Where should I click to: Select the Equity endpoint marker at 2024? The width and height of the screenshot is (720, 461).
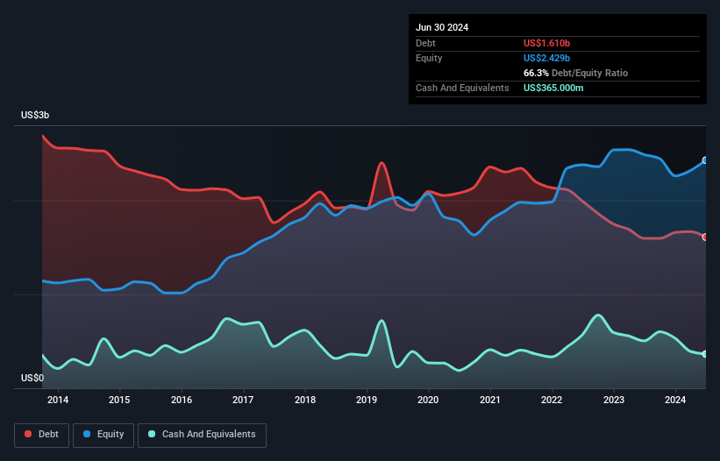705,160
